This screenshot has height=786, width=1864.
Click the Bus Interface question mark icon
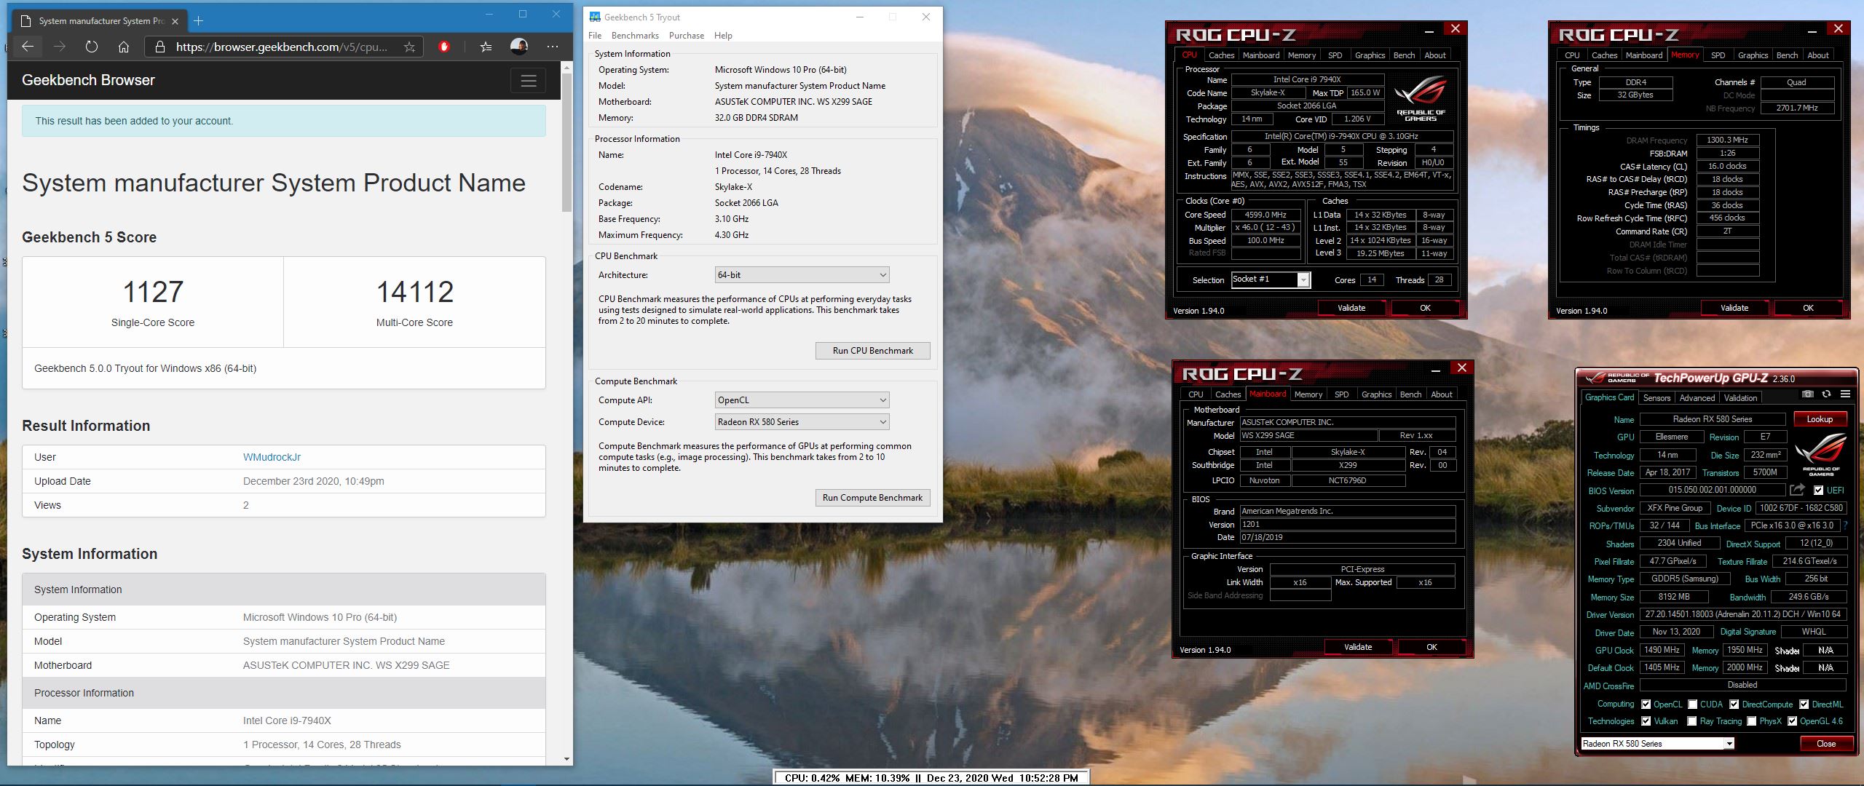point(1845,525)
